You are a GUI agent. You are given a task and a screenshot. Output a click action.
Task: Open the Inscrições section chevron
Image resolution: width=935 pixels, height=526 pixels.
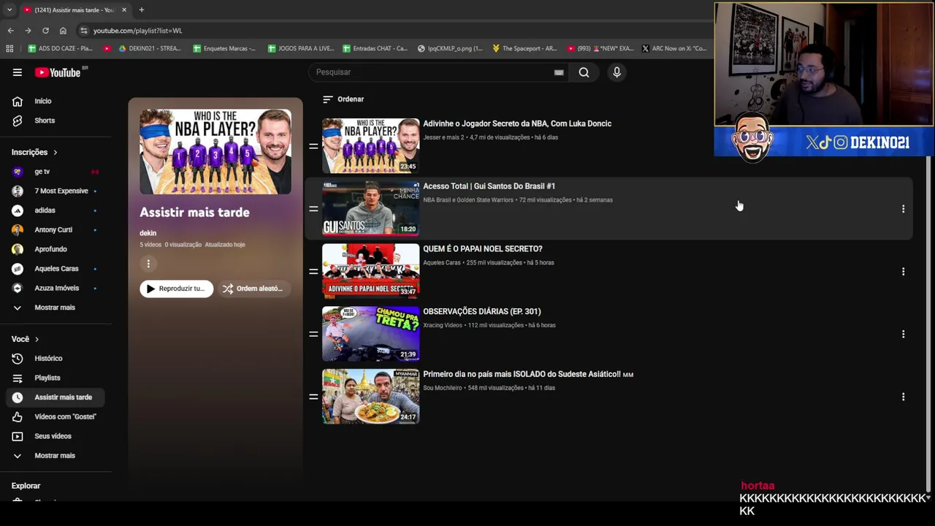(55, 153)
